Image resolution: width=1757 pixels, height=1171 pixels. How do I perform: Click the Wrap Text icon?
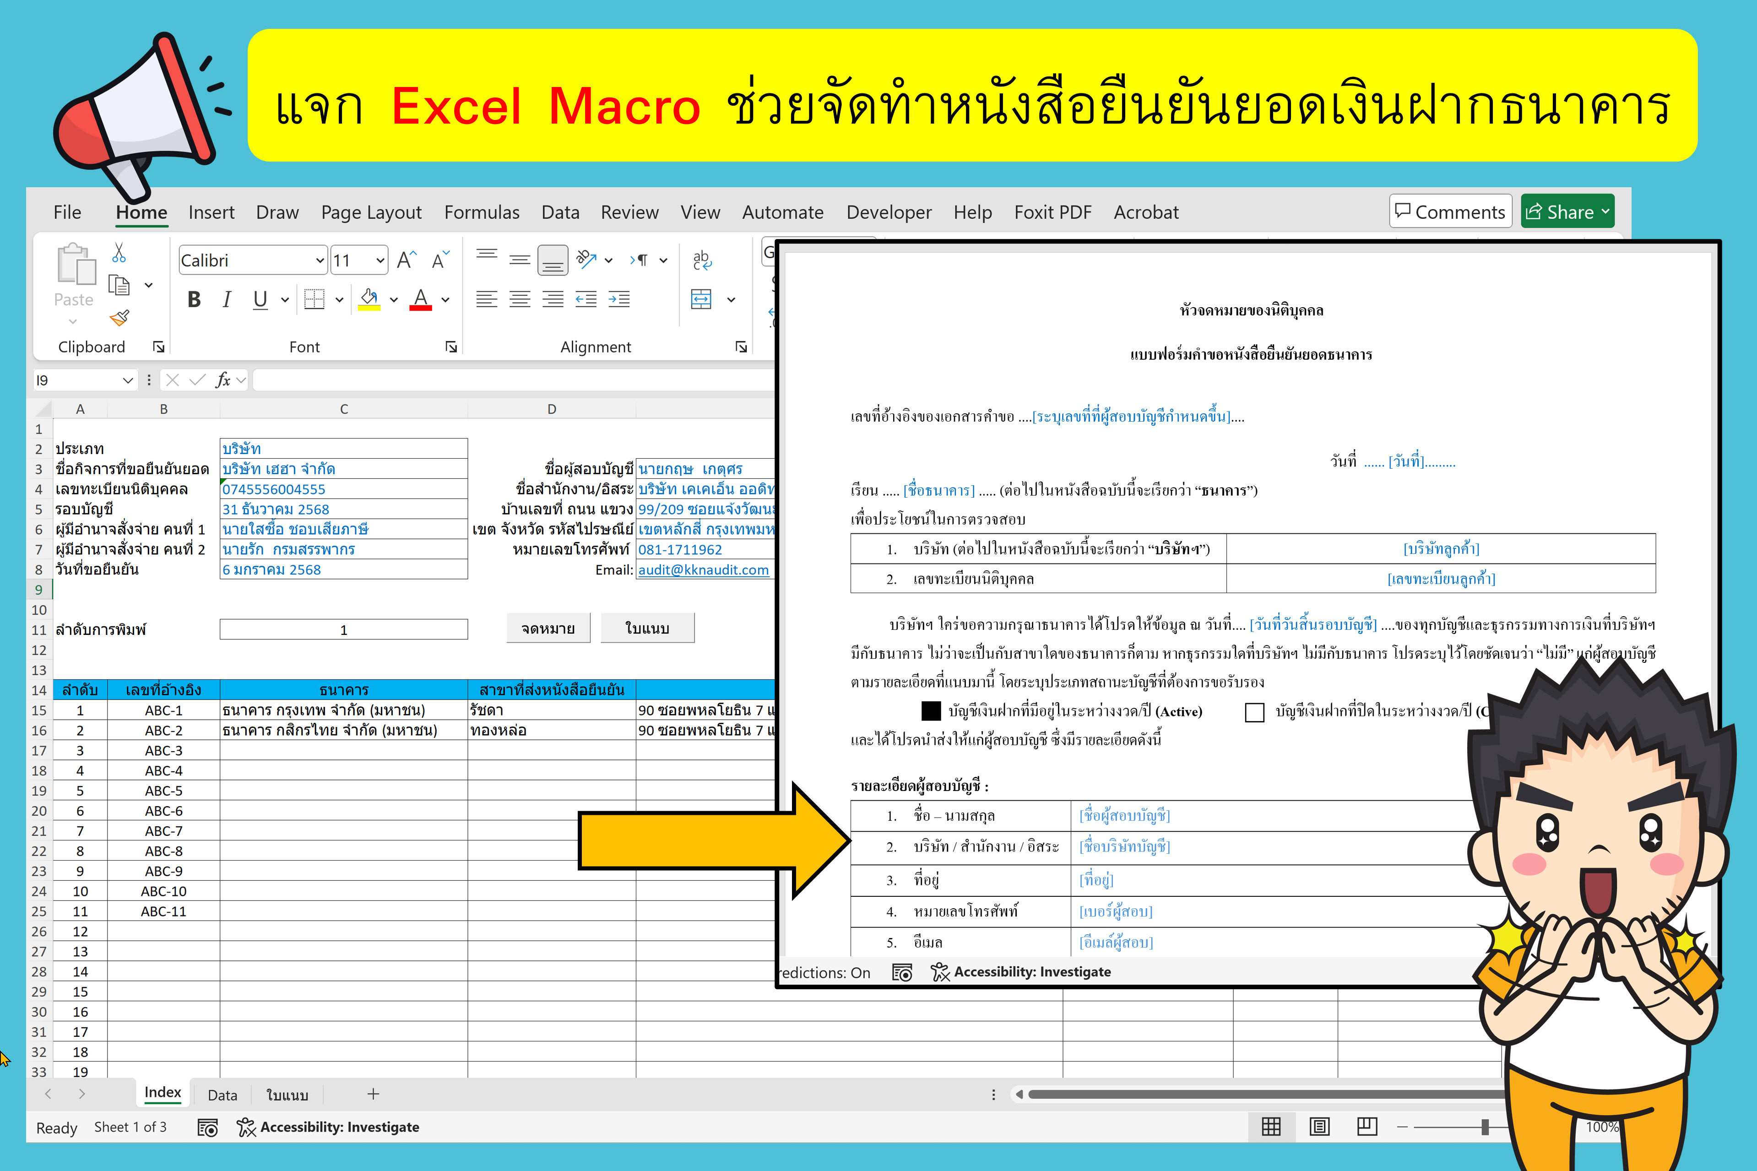coord(702,260)
